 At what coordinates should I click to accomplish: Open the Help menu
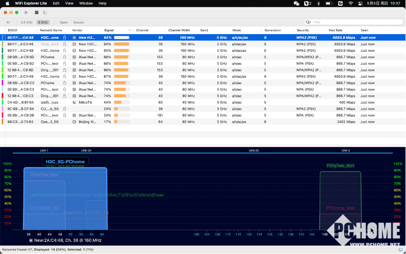coord(102,3)
